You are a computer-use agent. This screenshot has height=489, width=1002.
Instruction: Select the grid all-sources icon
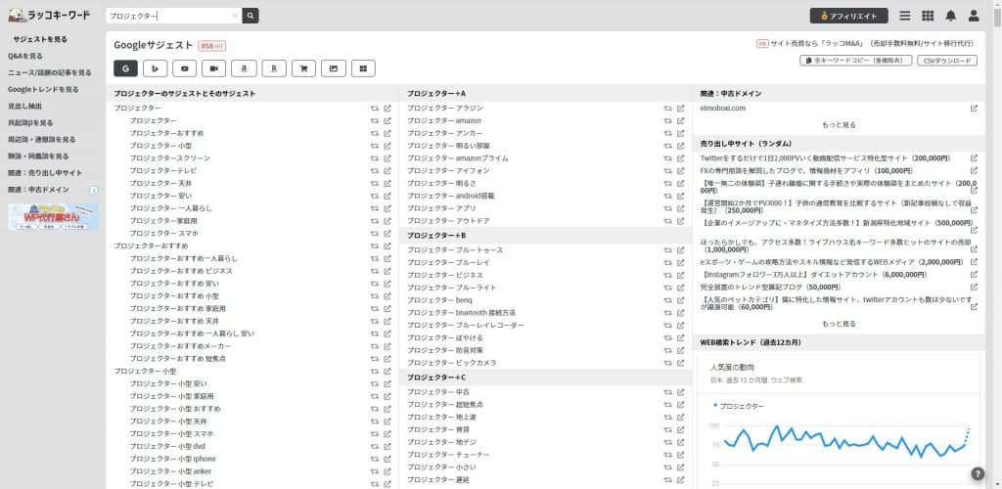tap(363, 68)
